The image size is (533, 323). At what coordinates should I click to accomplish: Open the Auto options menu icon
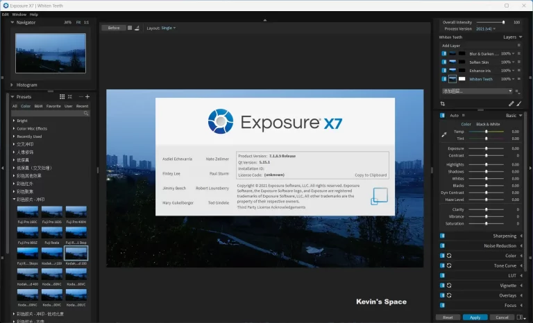(x=464, y=116)
